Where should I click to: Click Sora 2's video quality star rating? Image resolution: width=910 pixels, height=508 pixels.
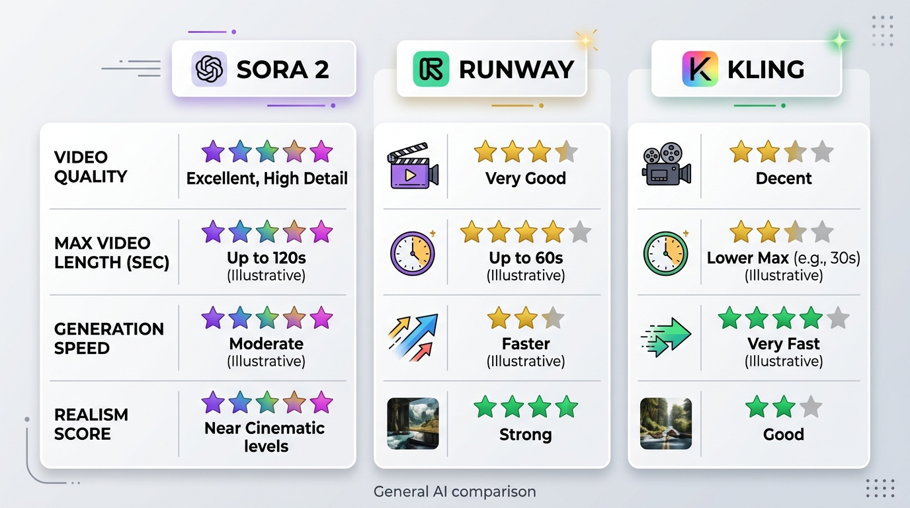coord(267,151)
